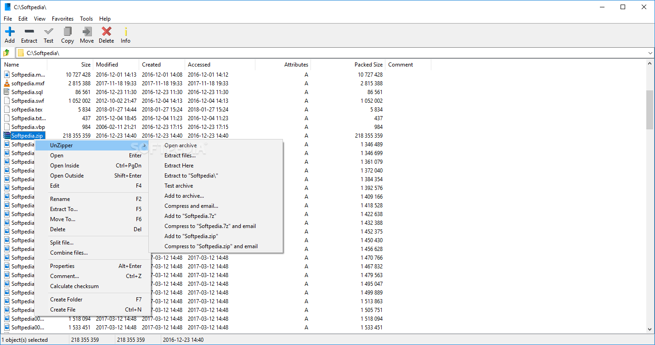Screen dimensions: 655x345
Task: Go up one folder level
Action: point(6,53)
